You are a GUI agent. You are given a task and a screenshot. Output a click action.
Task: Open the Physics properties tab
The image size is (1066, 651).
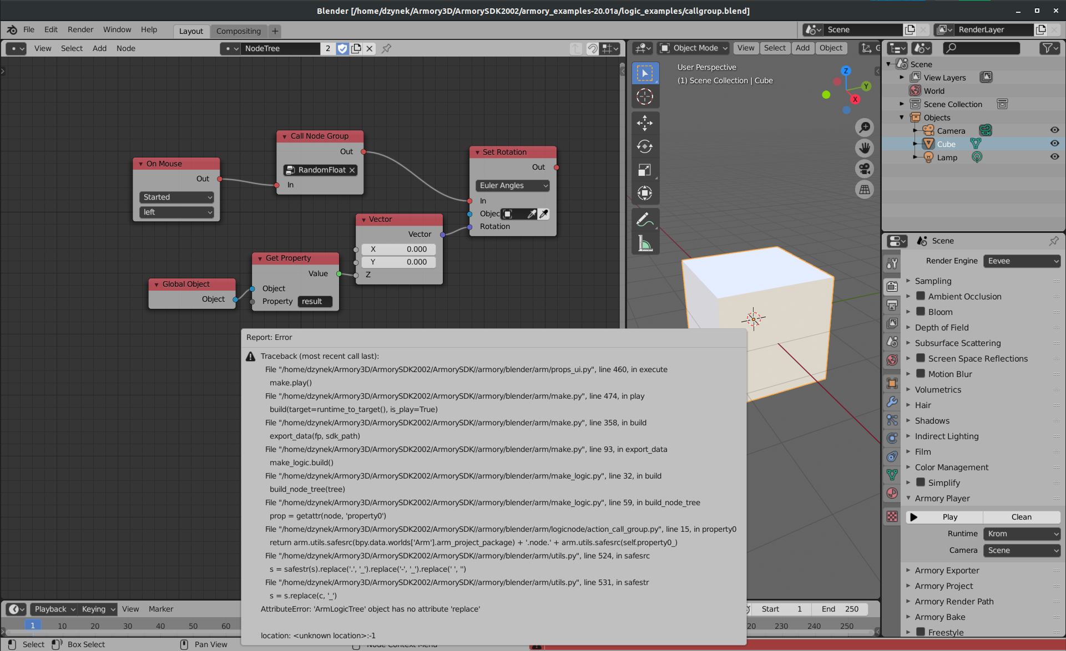[892, 438]
